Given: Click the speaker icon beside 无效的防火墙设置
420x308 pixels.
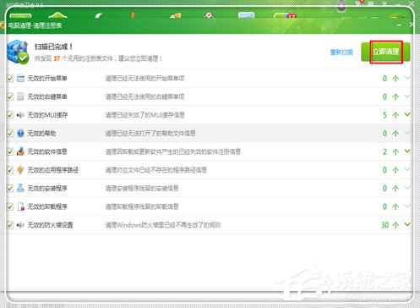Looking at the screenshot, I should click(x=20, y=225).
